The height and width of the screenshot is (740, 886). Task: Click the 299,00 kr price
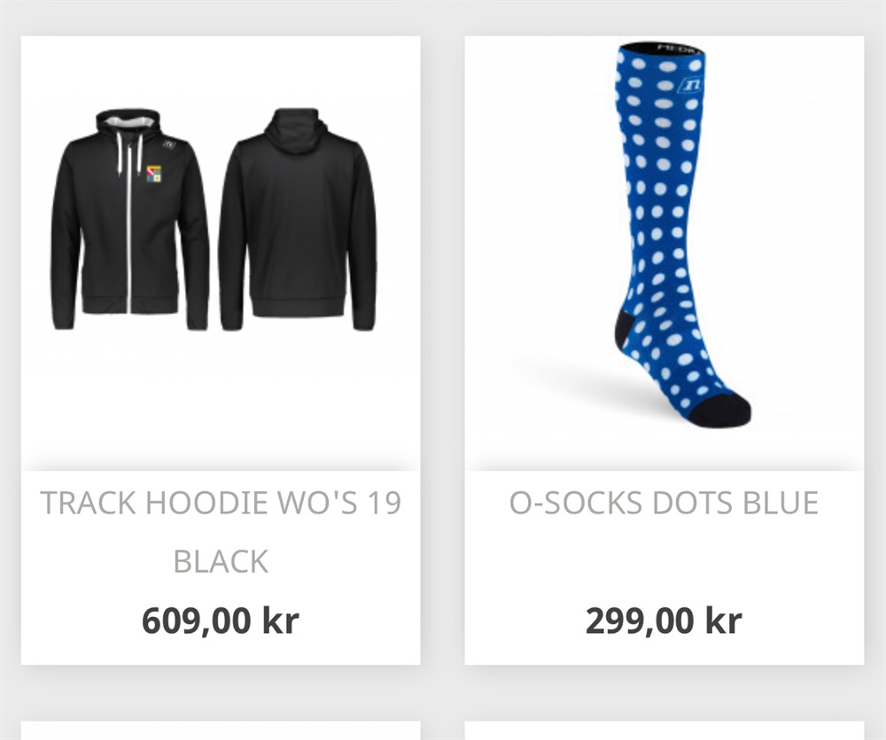664,621
